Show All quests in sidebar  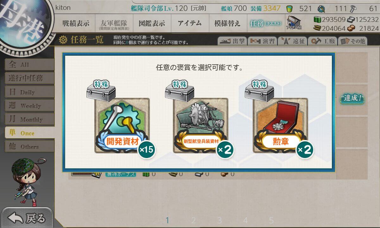(29, 64)
